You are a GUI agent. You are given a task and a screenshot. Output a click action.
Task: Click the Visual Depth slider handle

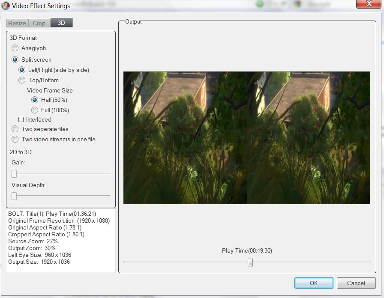click(x=14, y=196)
